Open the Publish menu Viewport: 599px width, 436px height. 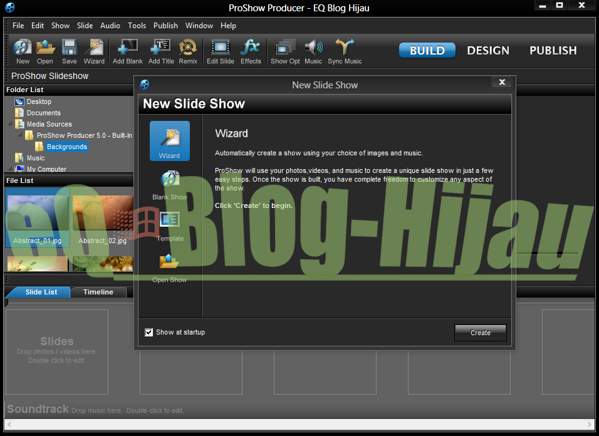pyautogui.click(x=165, y=26)
